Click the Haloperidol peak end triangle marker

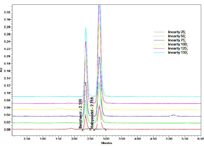[106, 130]
